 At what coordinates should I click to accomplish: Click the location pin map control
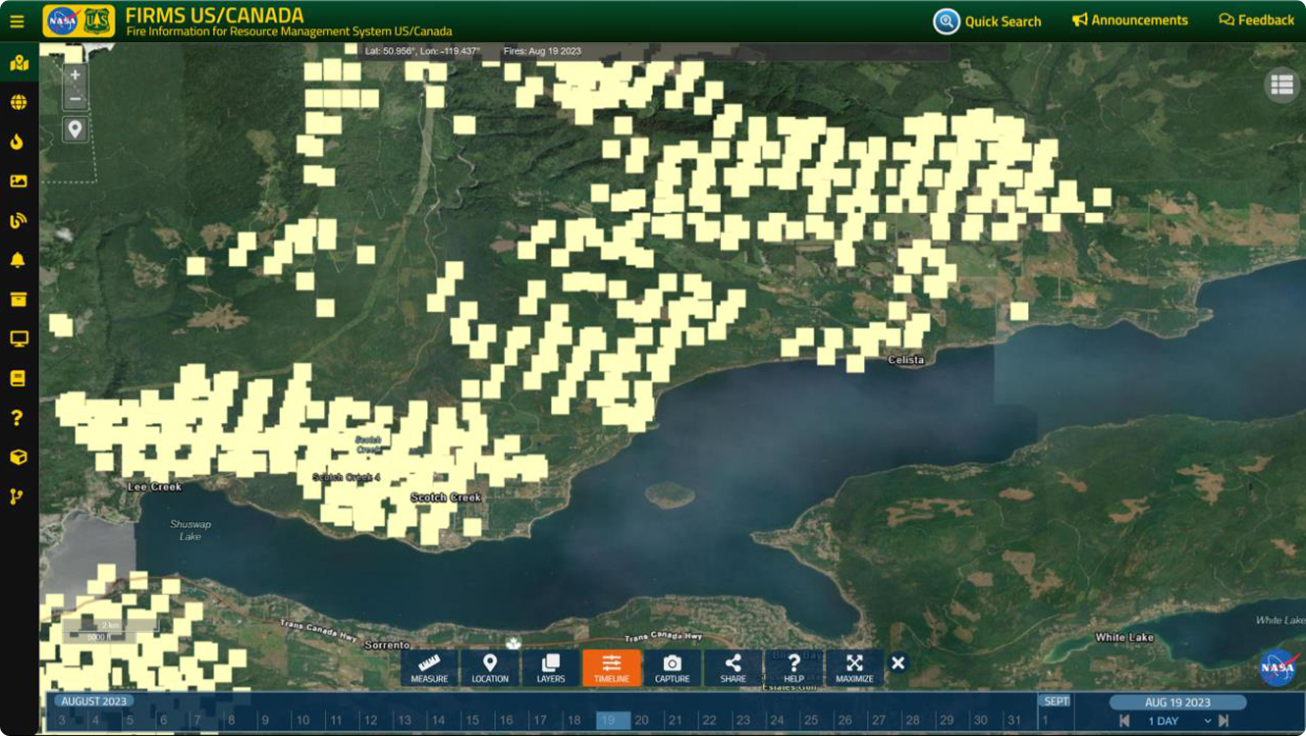tap(75, 130)
